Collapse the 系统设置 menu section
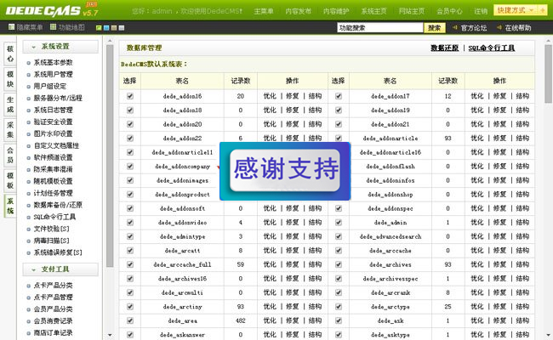 pyautogui.click(x=60, y=47)
